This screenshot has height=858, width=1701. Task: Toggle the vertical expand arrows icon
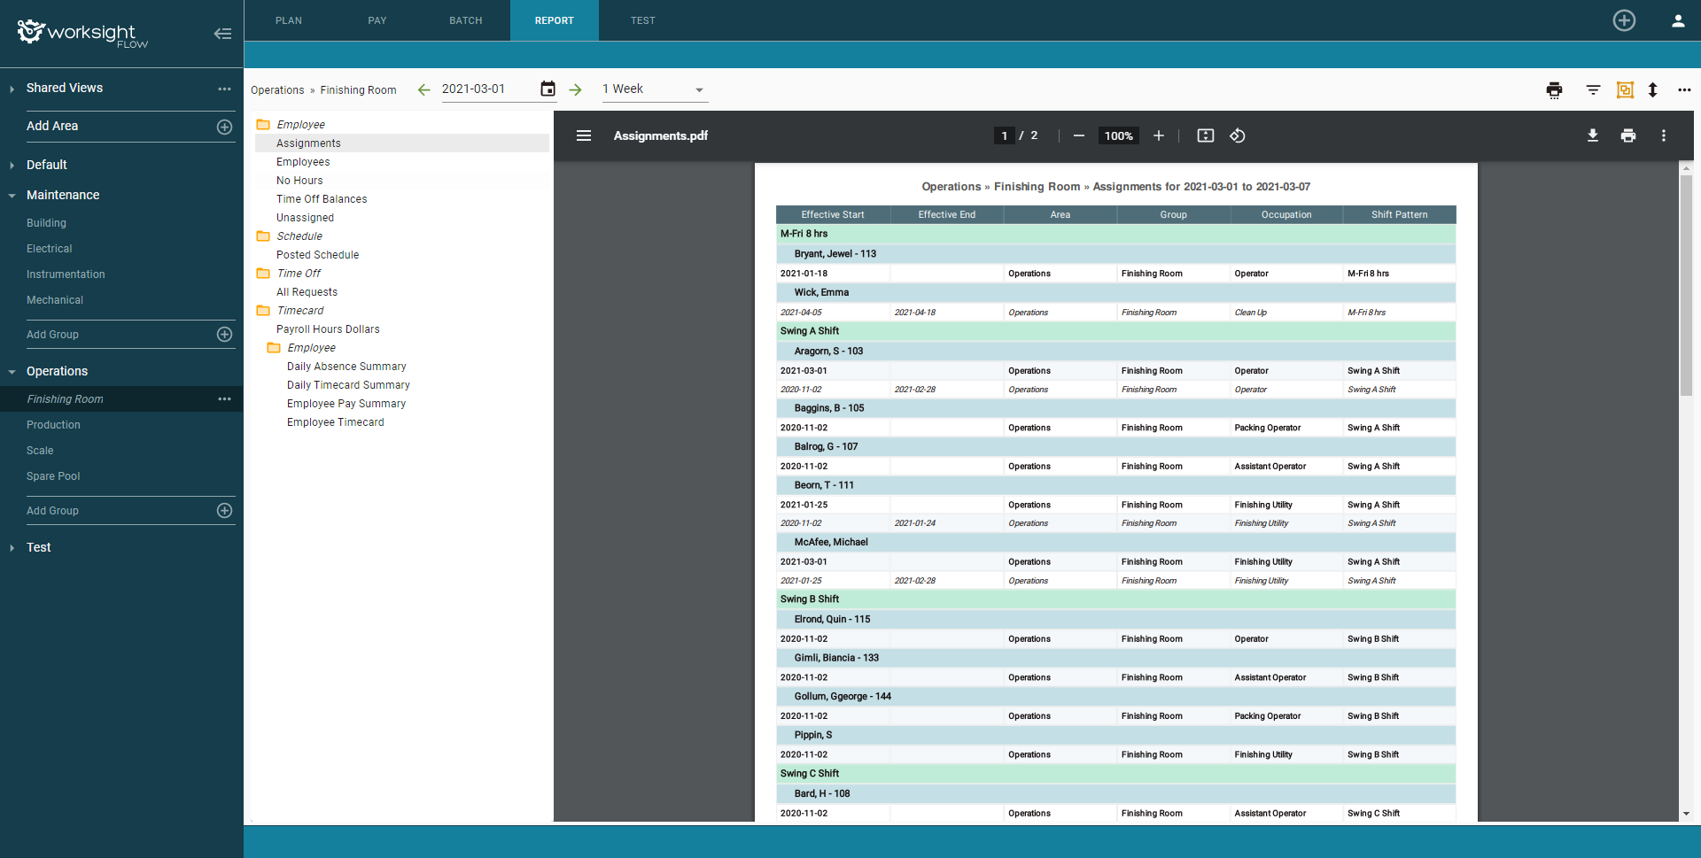(1652, 89)
